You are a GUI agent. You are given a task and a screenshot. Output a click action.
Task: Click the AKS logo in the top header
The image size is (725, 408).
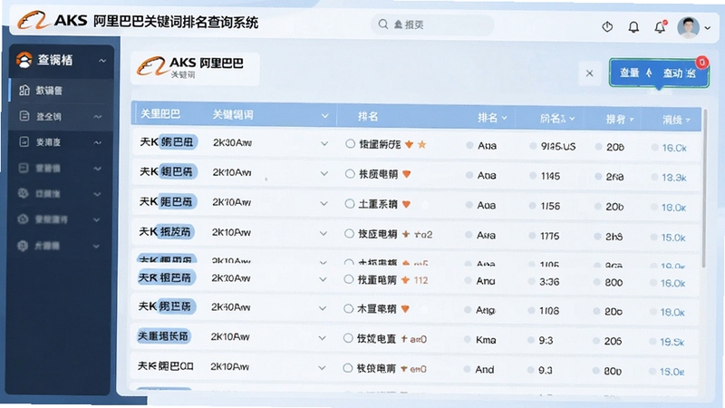(x=34, y=21)
